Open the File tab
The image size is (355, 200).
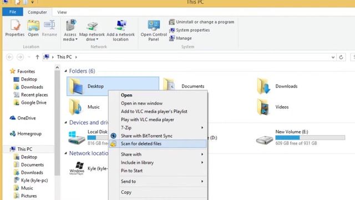point(13,12)
